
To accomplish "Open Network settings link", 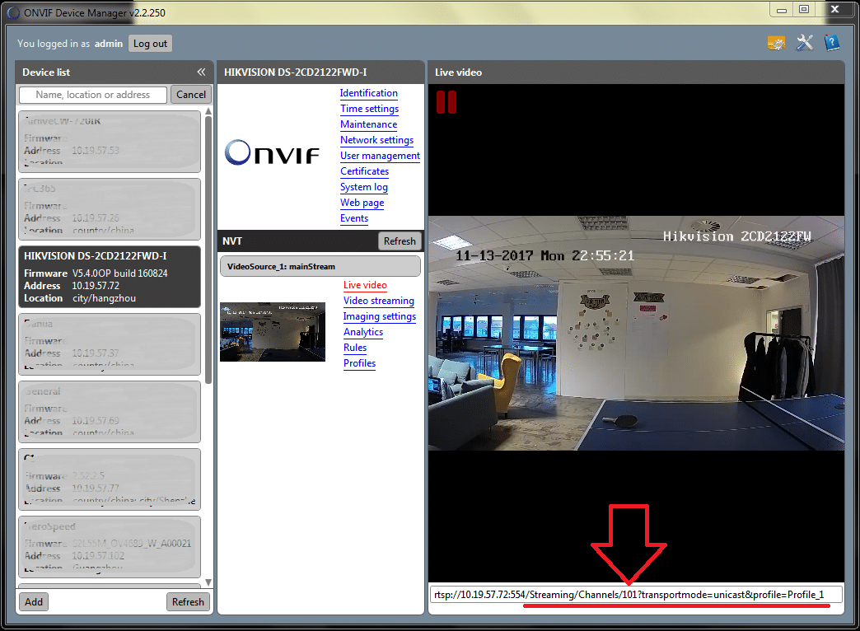I will coord(376,140).
